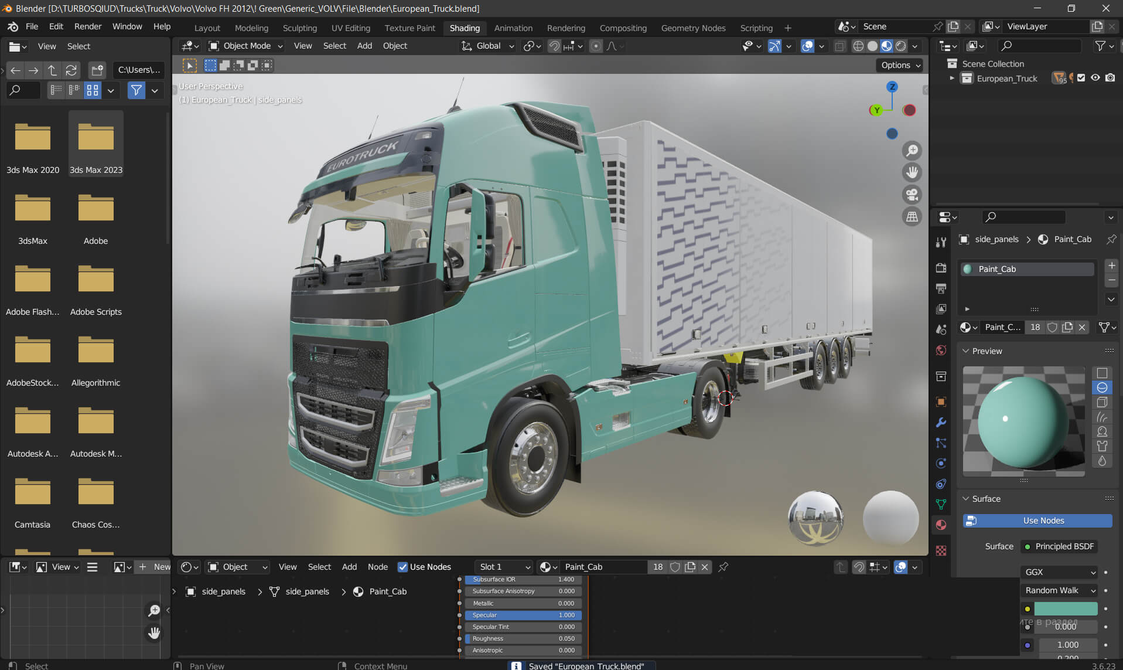This screenshot has width=1123, height=670.
Task: Open the Slot 1 dropdown in node editor
Action: (503, 567)
